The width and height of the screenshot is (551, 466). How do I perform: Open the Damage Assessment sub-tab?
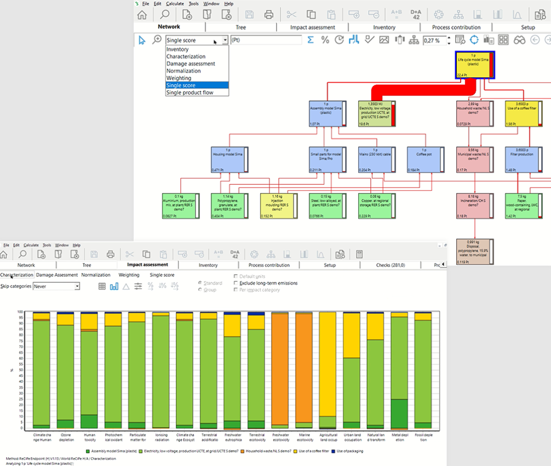coord(57,275)
